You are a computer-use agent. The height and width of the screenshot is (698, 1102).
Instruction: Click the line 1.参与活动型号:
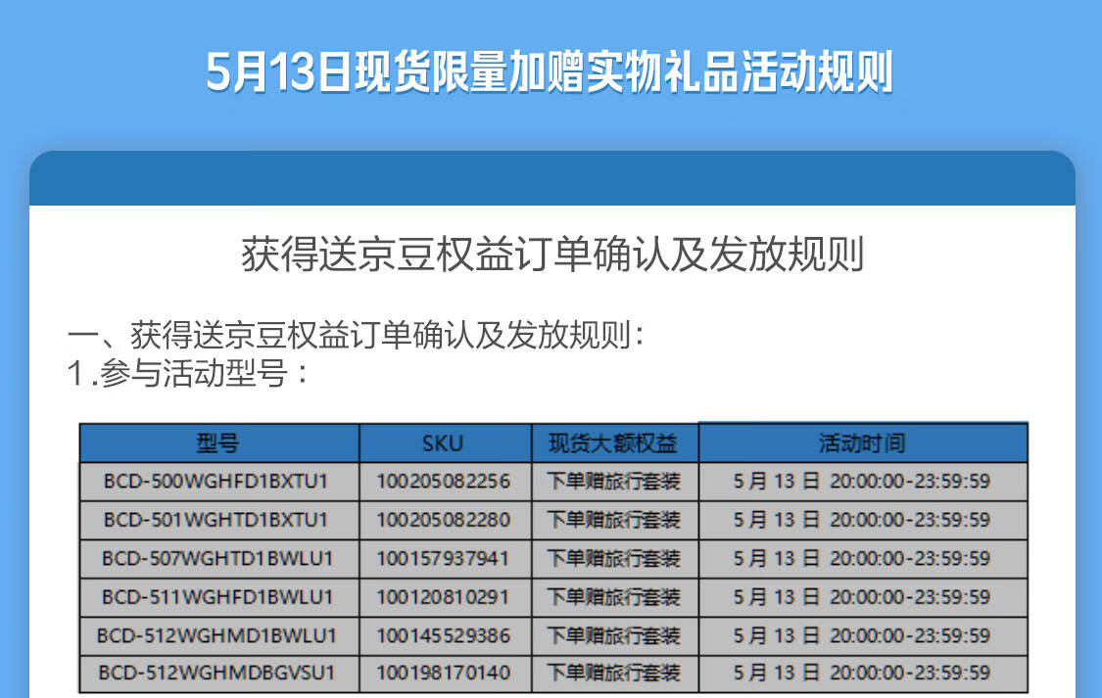click(x=188, y=373)
